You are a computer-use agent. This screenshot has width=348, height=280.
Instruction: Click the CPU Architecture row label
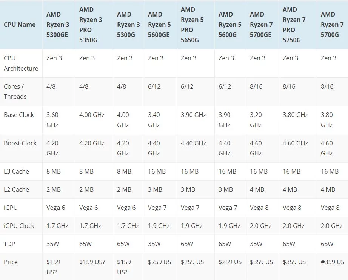pos(21,63)
